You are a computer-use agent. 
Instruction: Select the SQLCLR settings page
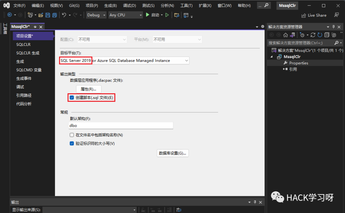[x=33, y=44]
